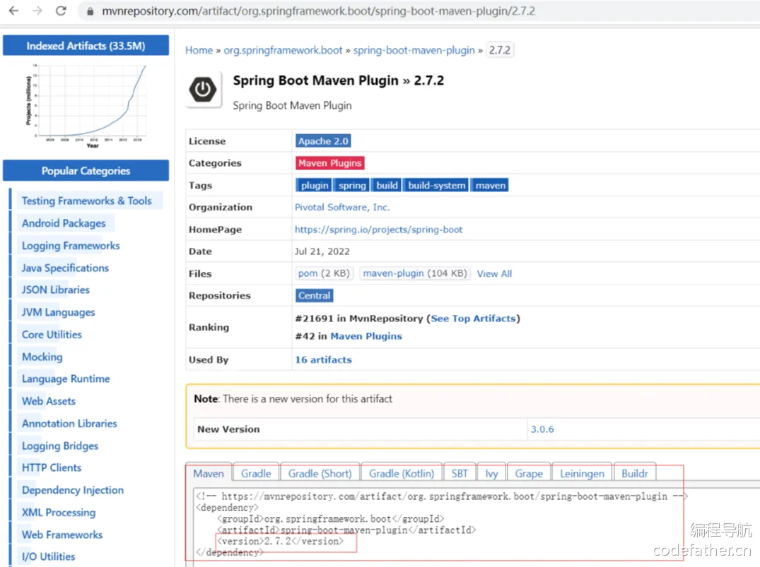This screenshot has width=760, height=567.
Task: Open HTTP Clients category
Action: (52, 467)
